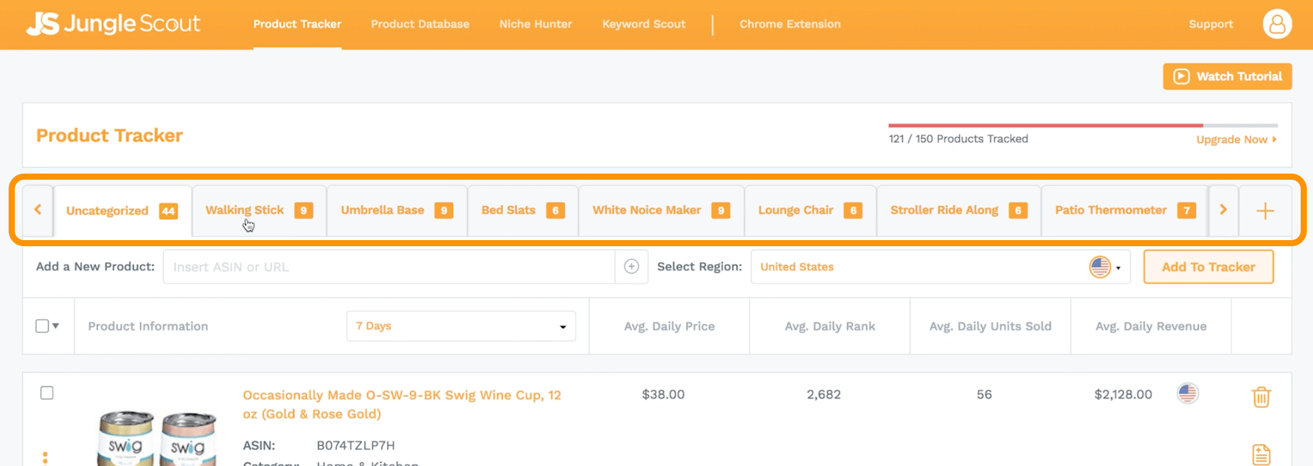
Task: Click the circled plus beside ASIN field
Action: (631, 267)
